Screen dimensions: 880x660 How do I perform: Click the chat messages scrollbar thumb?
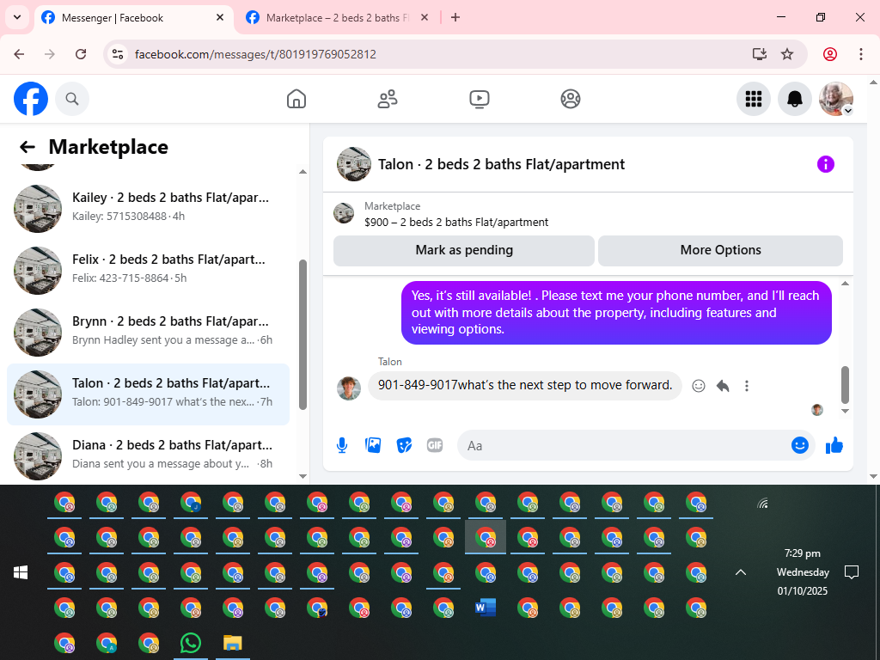click(x=846, y=385)
